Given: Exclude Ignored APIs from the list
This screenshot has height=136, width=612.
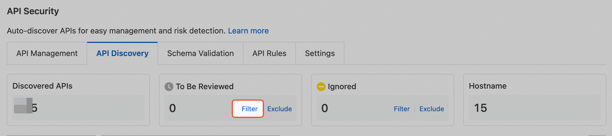Looking at the screenshot, I should coord(432,109).
